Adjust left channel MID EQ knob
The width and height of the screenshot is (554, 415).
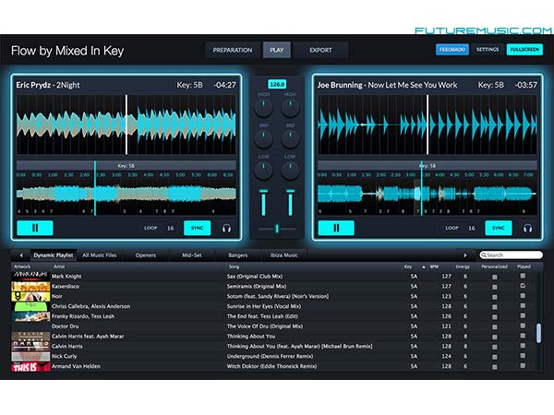point(263,138)
